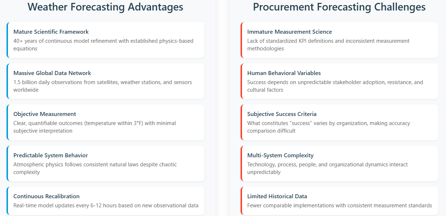Select the Continuous Recalibration card title

46,196
